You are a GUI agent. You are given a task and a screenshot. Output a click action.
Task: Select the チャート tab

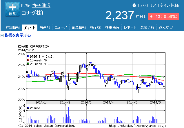point(30,28)
